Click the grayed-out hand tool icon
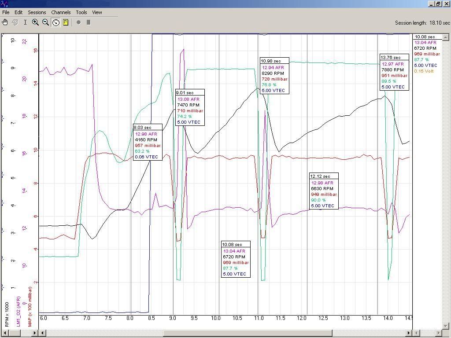Viewport: 451px width, 338px height. 15,22
